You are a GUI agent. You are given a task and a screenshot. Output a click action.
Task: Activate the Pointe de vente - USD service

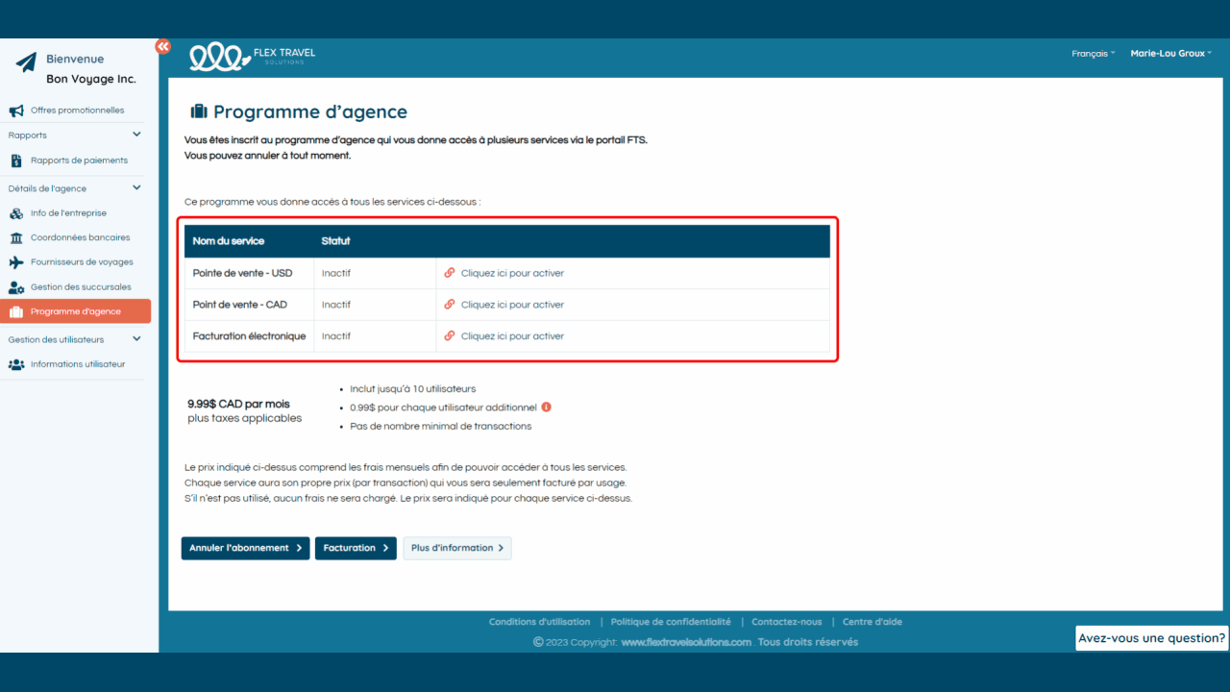pos(512,273)
